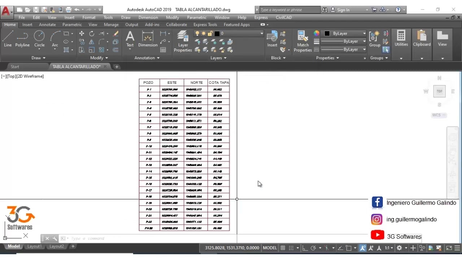Expand the Annotation panel
462x260 pixels.
147,58
